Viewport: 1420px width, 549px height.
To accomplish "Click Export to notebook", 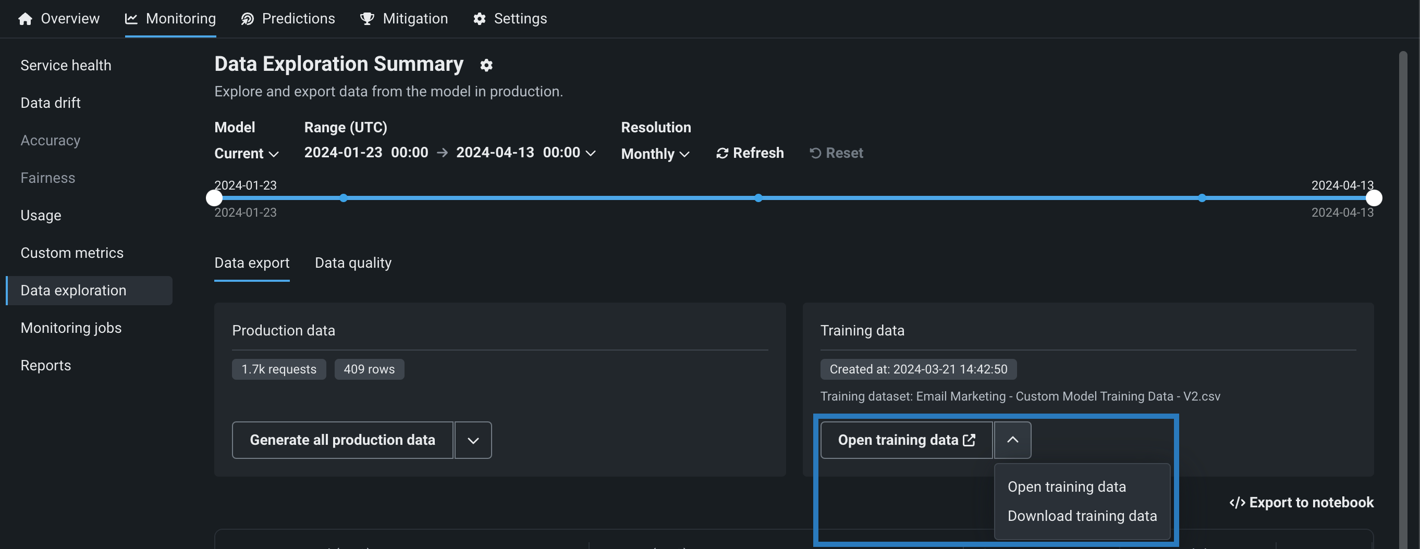I will tap(1301, 502).
